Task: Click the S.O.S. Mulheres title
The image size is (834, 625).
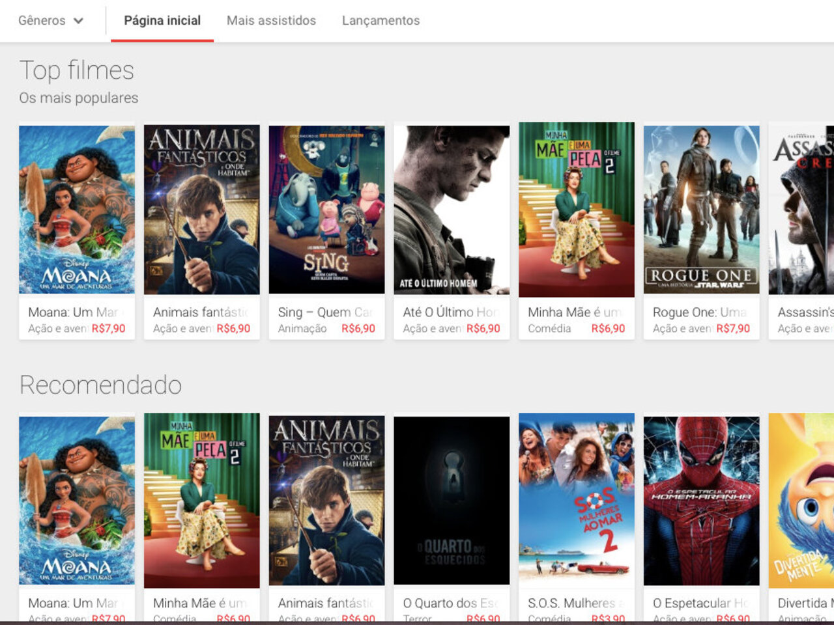Action: pos(575,603)
